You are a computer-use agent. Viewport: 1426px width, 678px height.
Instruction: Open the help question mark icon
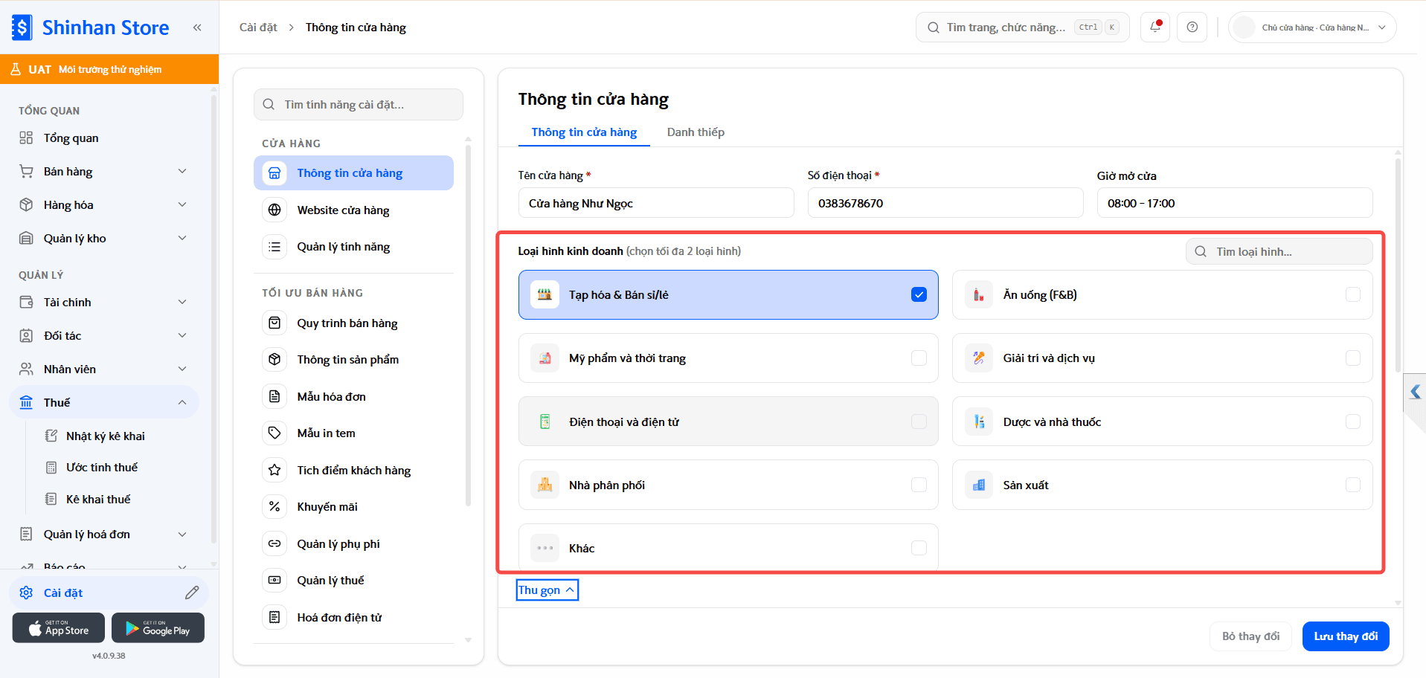point(1192,27)
